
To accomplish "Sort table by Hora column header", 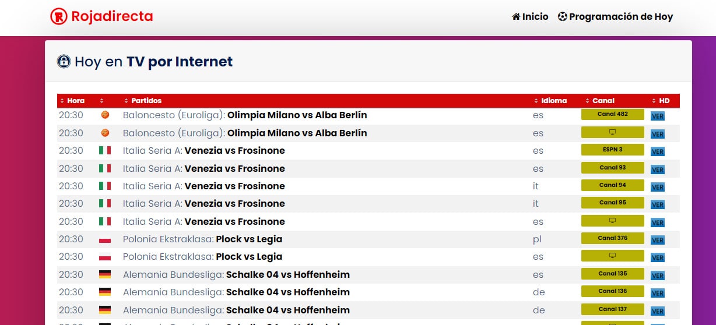I will pos(76,101).
